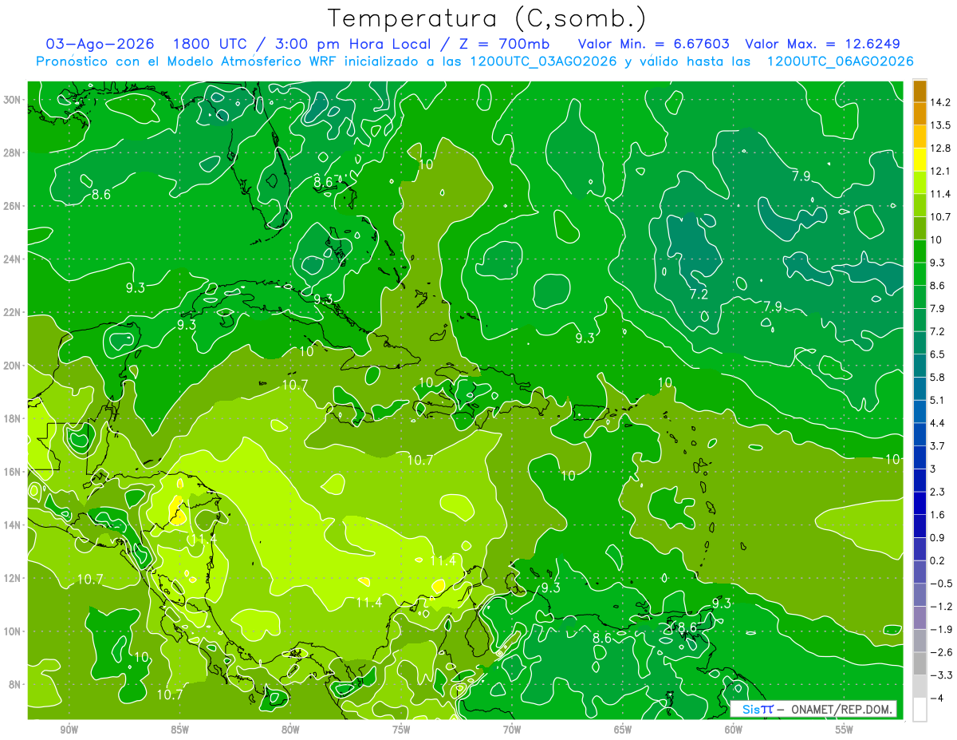957x740 pixels.
Task: Click "1200UTC_03AGO2026" initialization time text
Action: [543, 61]
